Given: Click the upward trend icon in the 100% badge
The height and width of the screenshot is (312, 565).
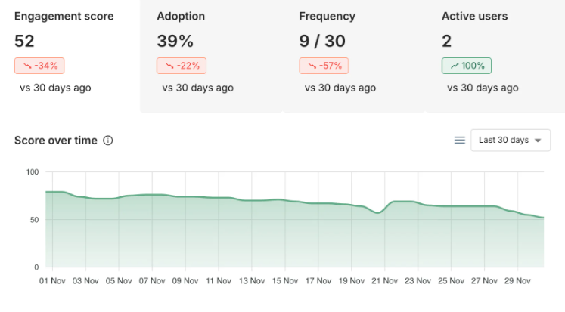Looking at the screenshot, I should click(454, 66).
